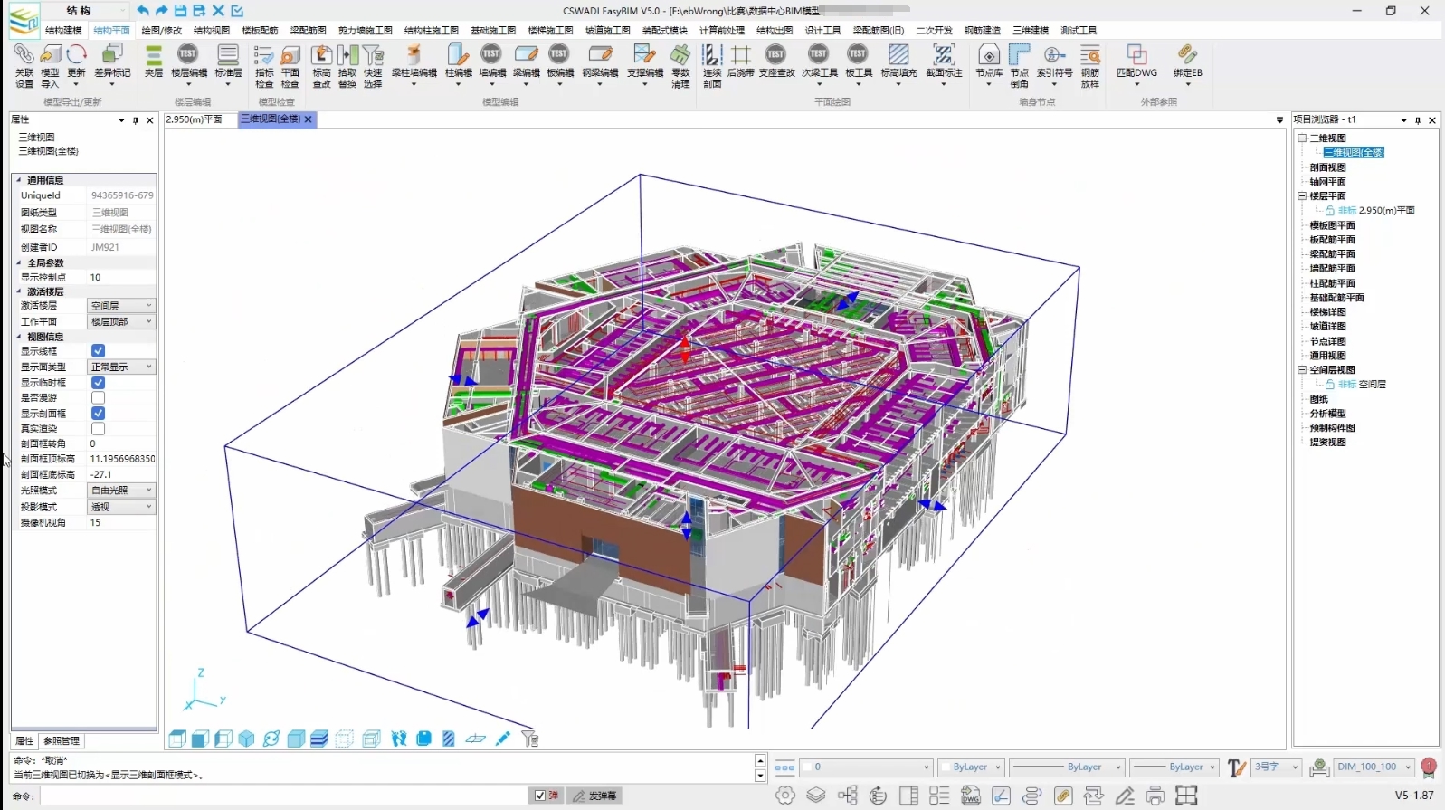Open the 显示面类型 dropdown
This screenshot has width=1445, height=810.
pyautogui.click(x=121, y=367)
